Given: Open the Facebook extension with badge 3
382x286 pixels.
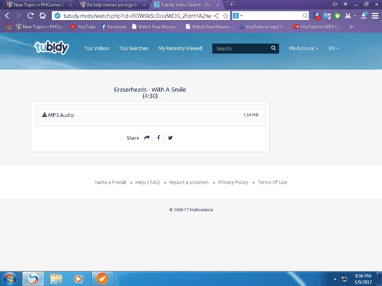Looking at the screenshot, I should click(x=317, y=16).
